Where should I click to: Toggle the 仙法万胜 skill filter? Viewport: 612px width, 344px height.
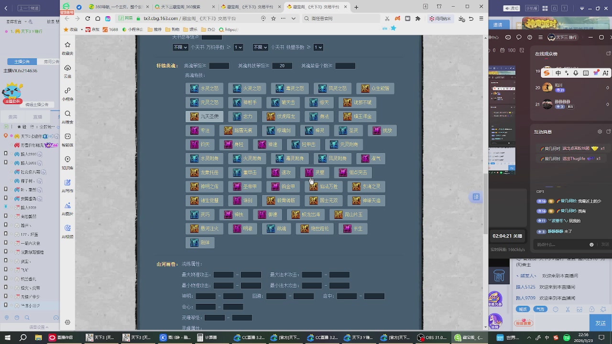(324, 187)
